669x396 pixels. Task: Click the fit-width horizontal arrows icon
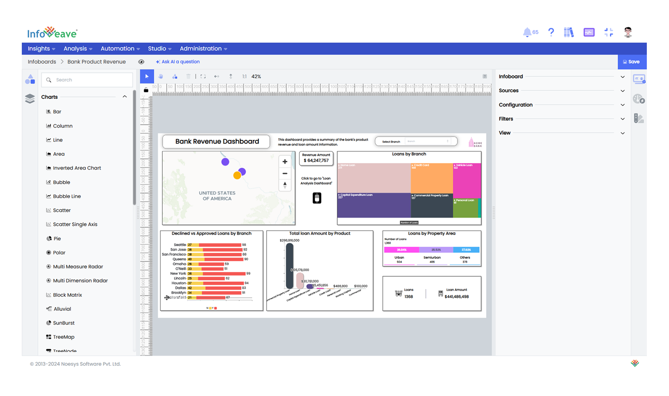click(x=217, y=76)
